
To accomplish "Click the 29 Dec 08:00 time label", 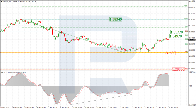I will click(173, 107).
